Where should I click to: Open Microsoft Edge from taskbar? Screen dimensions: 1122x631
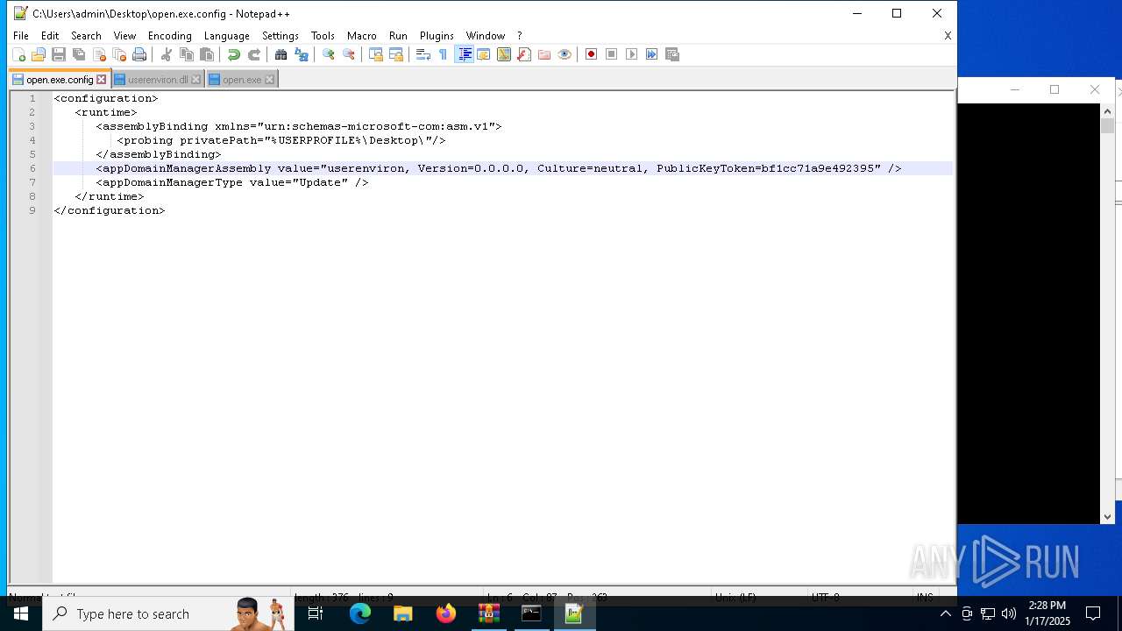click(360, 613)
